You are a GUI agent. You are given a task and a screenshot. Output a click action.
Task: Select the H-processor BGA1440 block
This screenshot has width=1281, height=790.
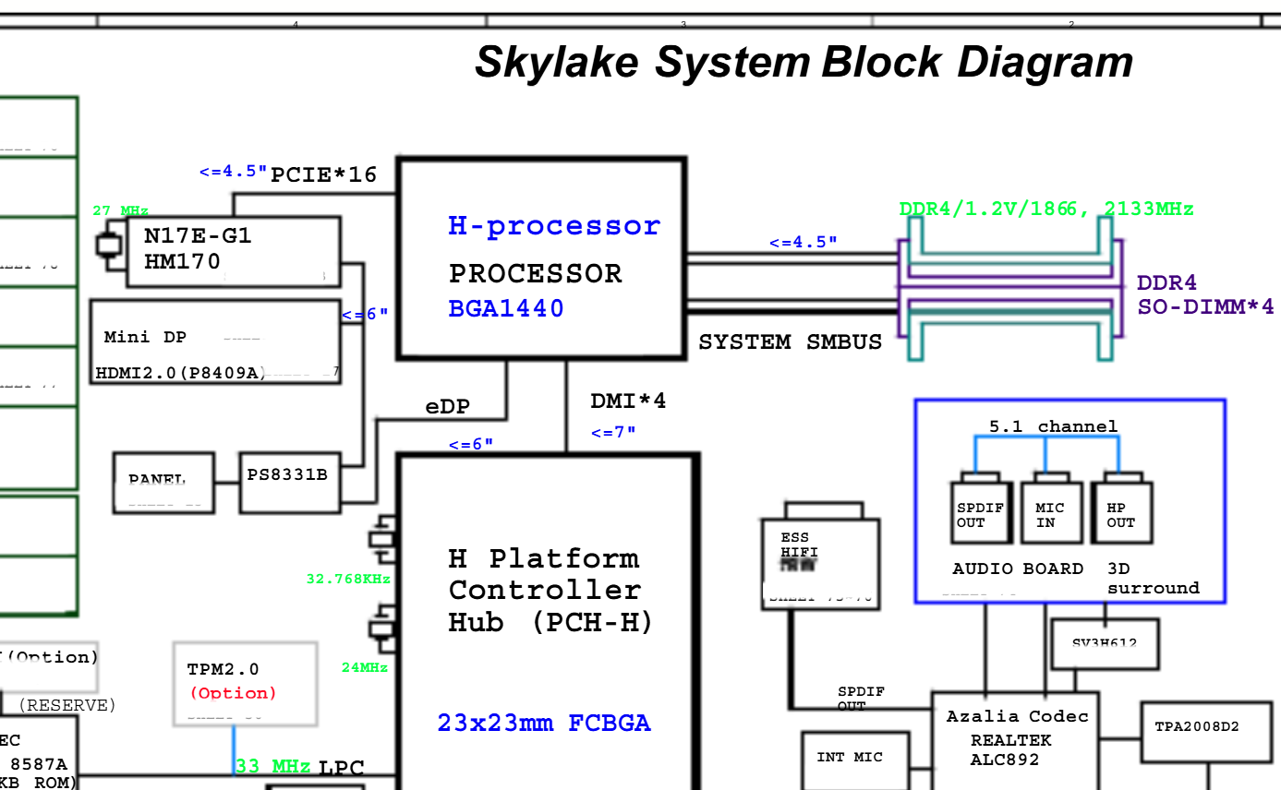(x=541, y=258)
